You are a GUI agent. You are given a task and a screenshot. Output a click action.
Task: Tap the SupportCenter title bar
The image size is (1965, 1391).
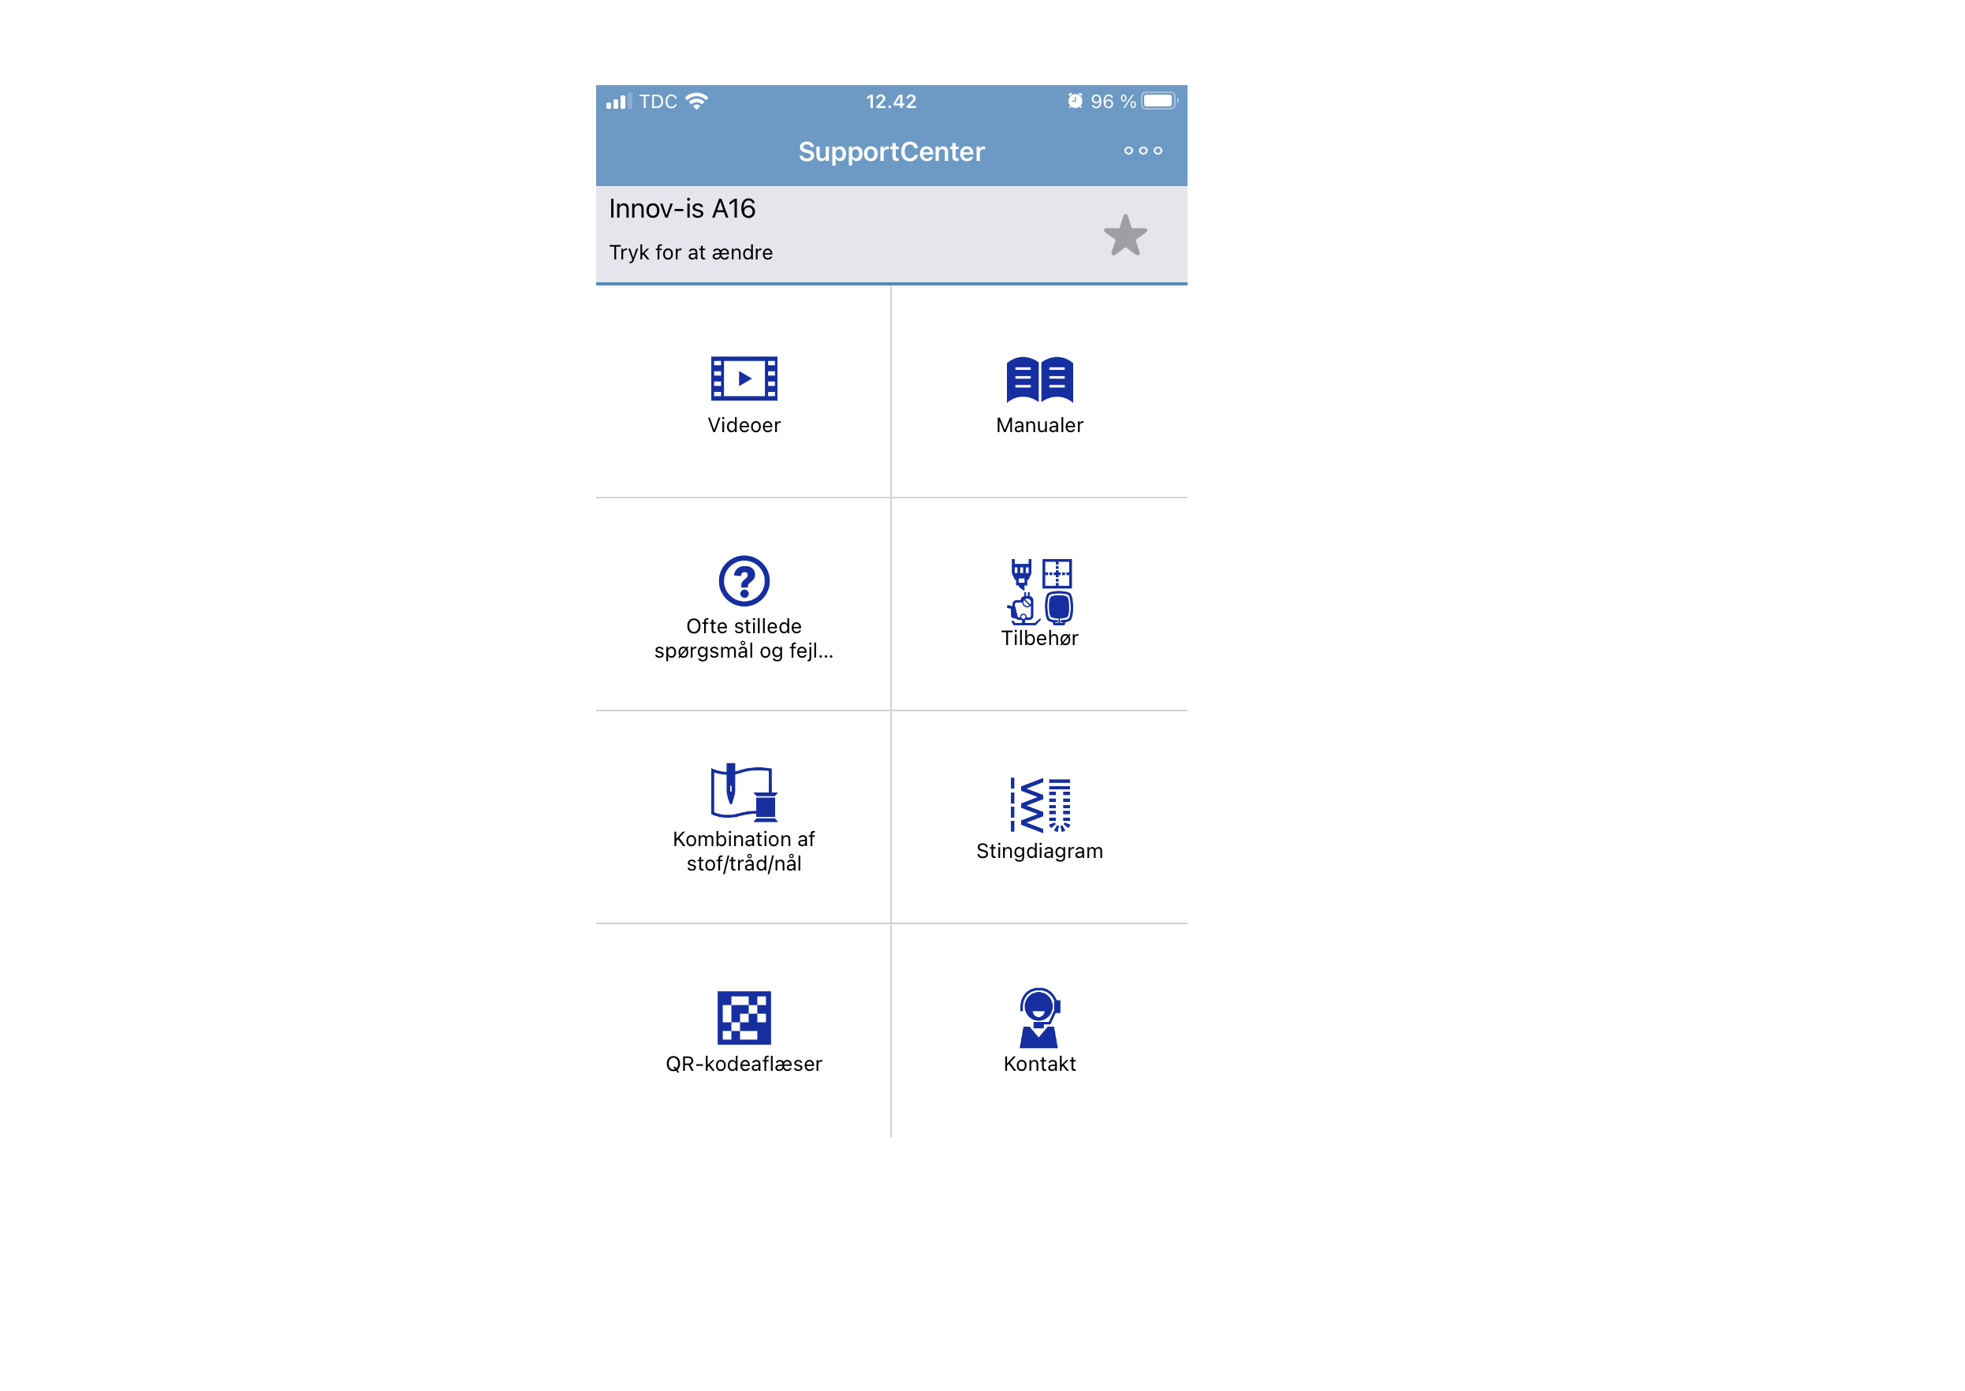tap(892, 151)
